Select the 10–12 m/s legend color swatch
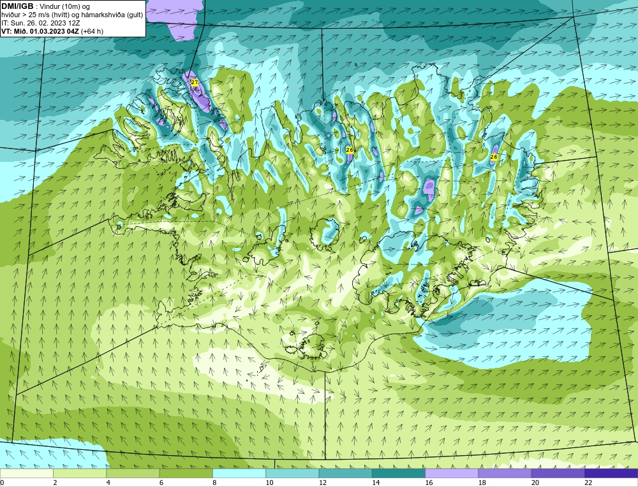 click(x=292, y=473)
